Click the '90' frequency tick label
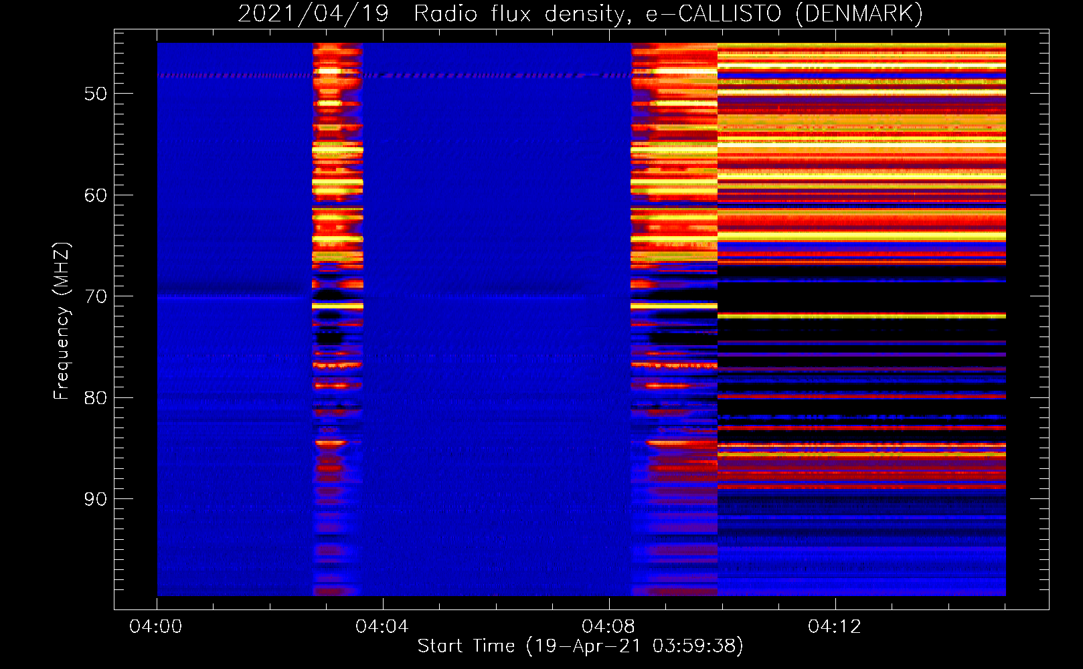1083x669 pixels. point(96,499)
